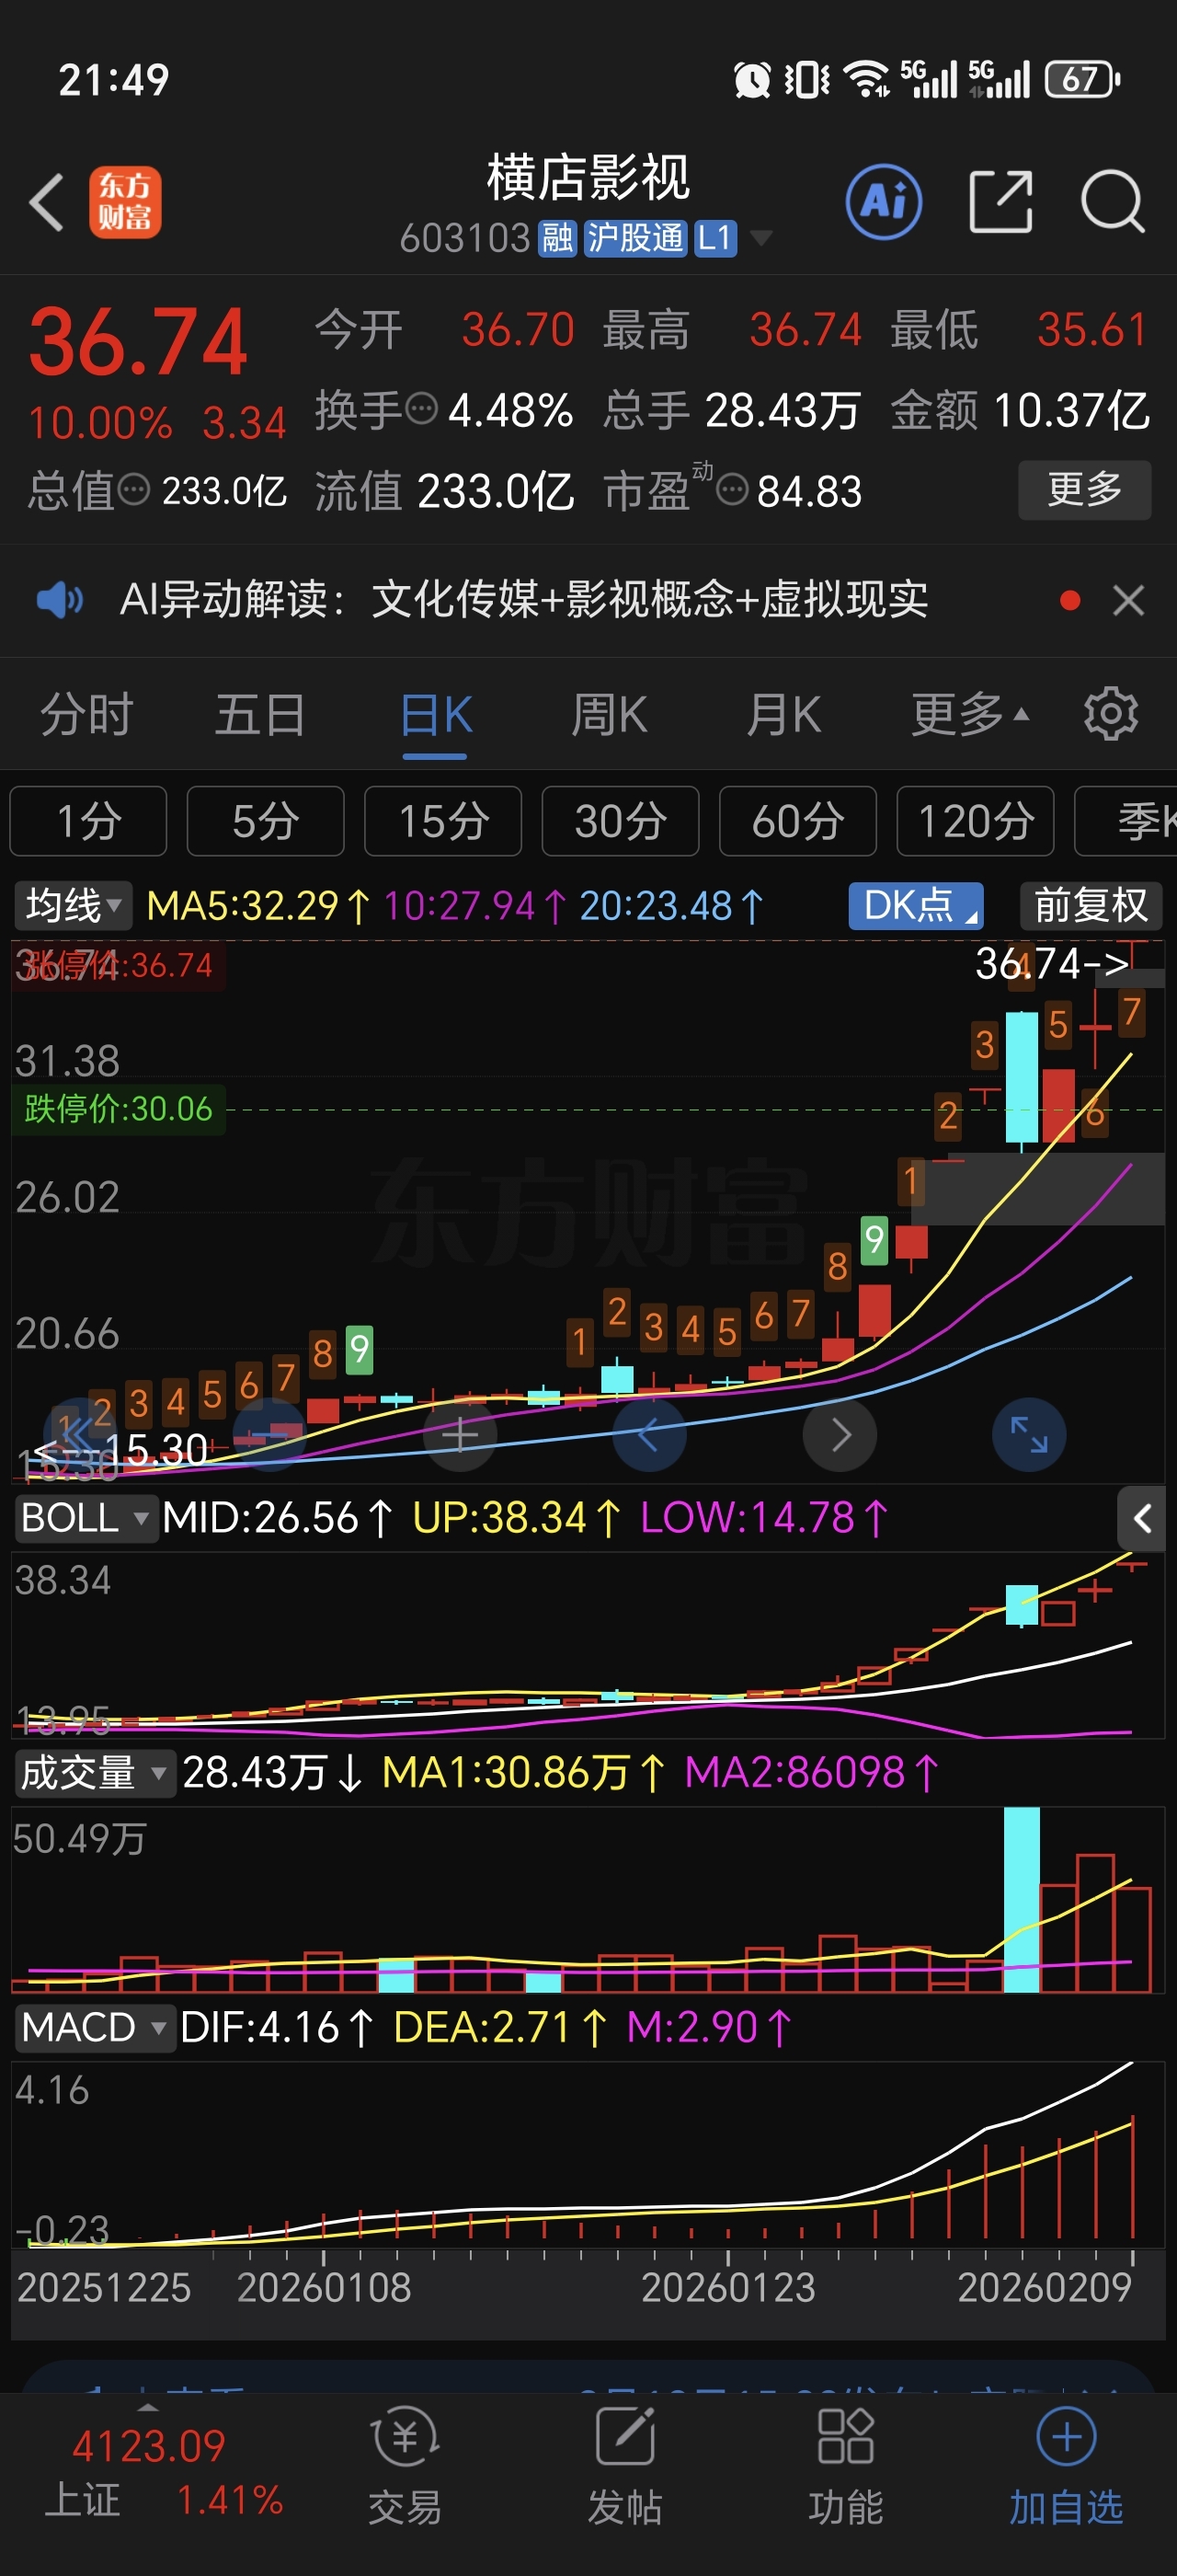Open 成交量 indicator dropdown
The height and width of the screenshot is (2576, 1177).
tap(94, 1773)
